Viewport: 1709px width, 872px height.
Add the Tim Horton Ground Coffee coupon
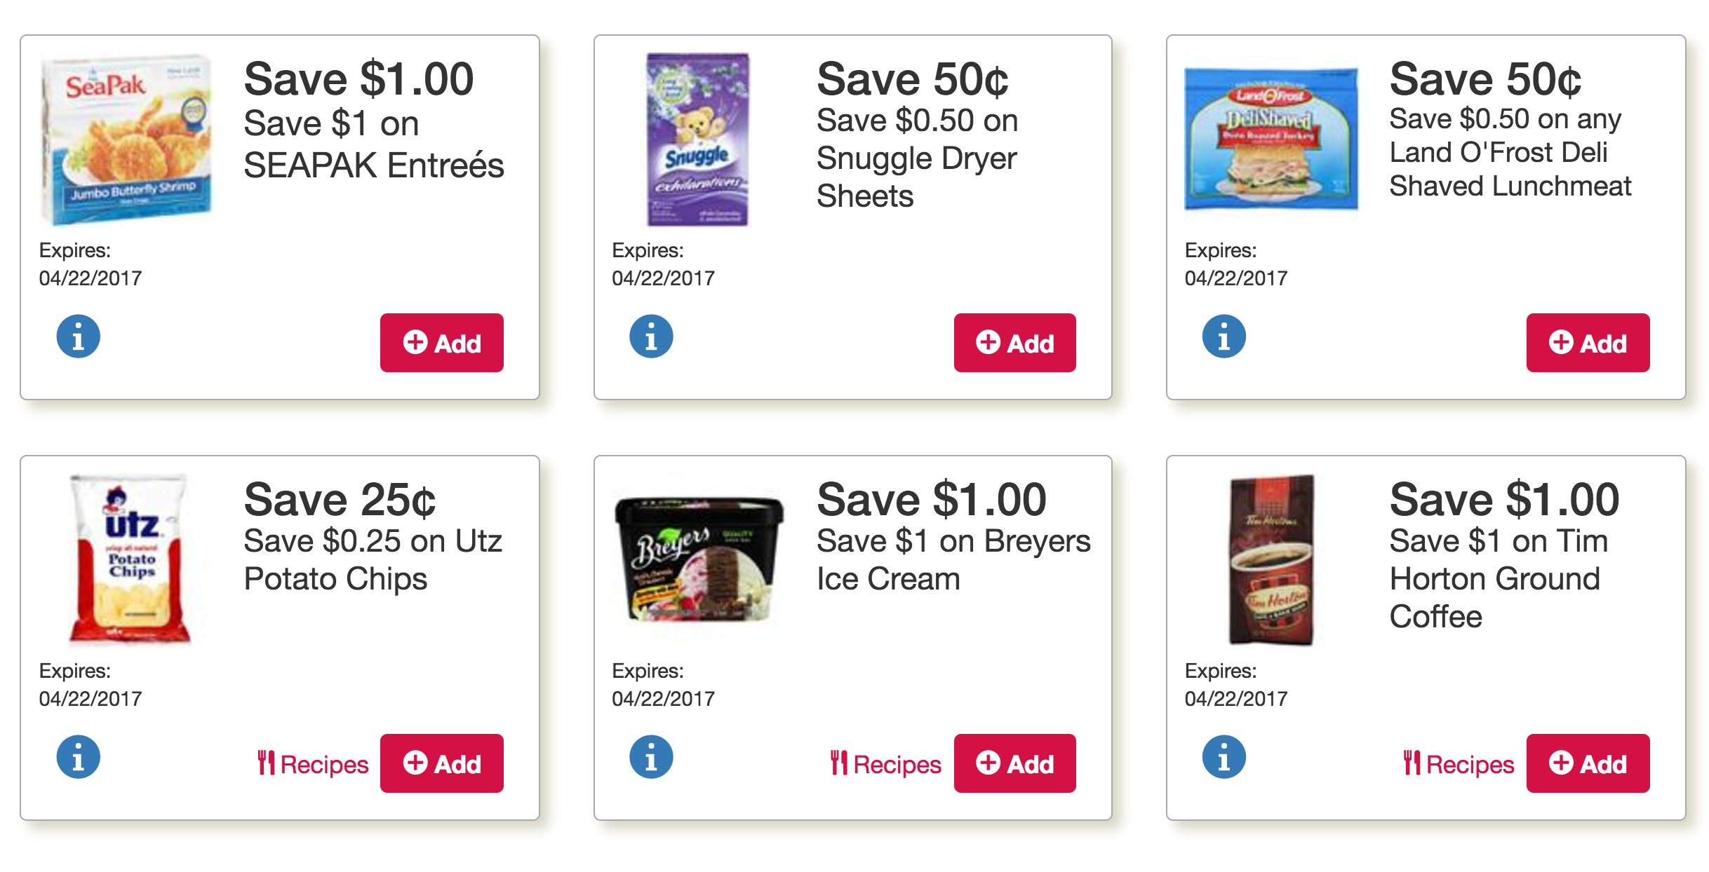tap(1588, 763)
